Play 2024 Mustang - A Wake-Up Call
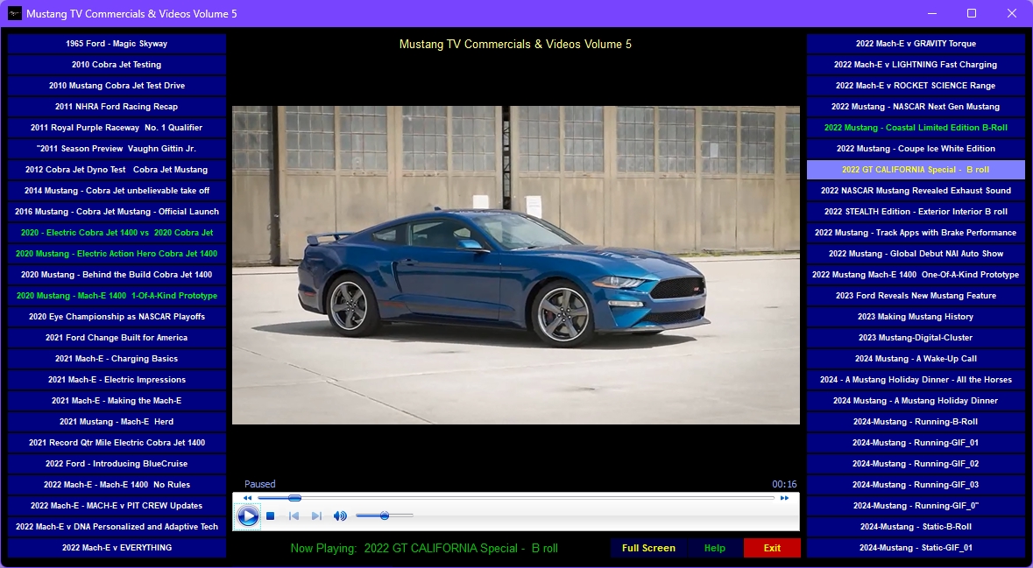Image resolution: width=1033 pixels, height=568 pixels. (x=916, y=359)
